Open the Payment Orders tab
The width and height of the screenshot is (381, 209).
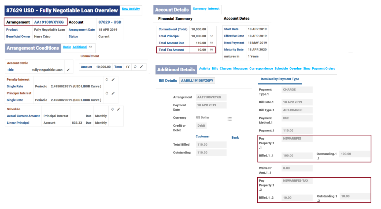click(323, 68)
